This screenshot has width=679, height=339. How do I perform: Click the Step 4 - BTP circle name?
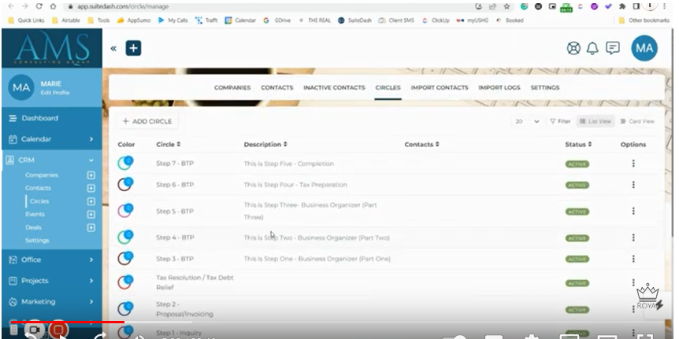click(175, 238)
